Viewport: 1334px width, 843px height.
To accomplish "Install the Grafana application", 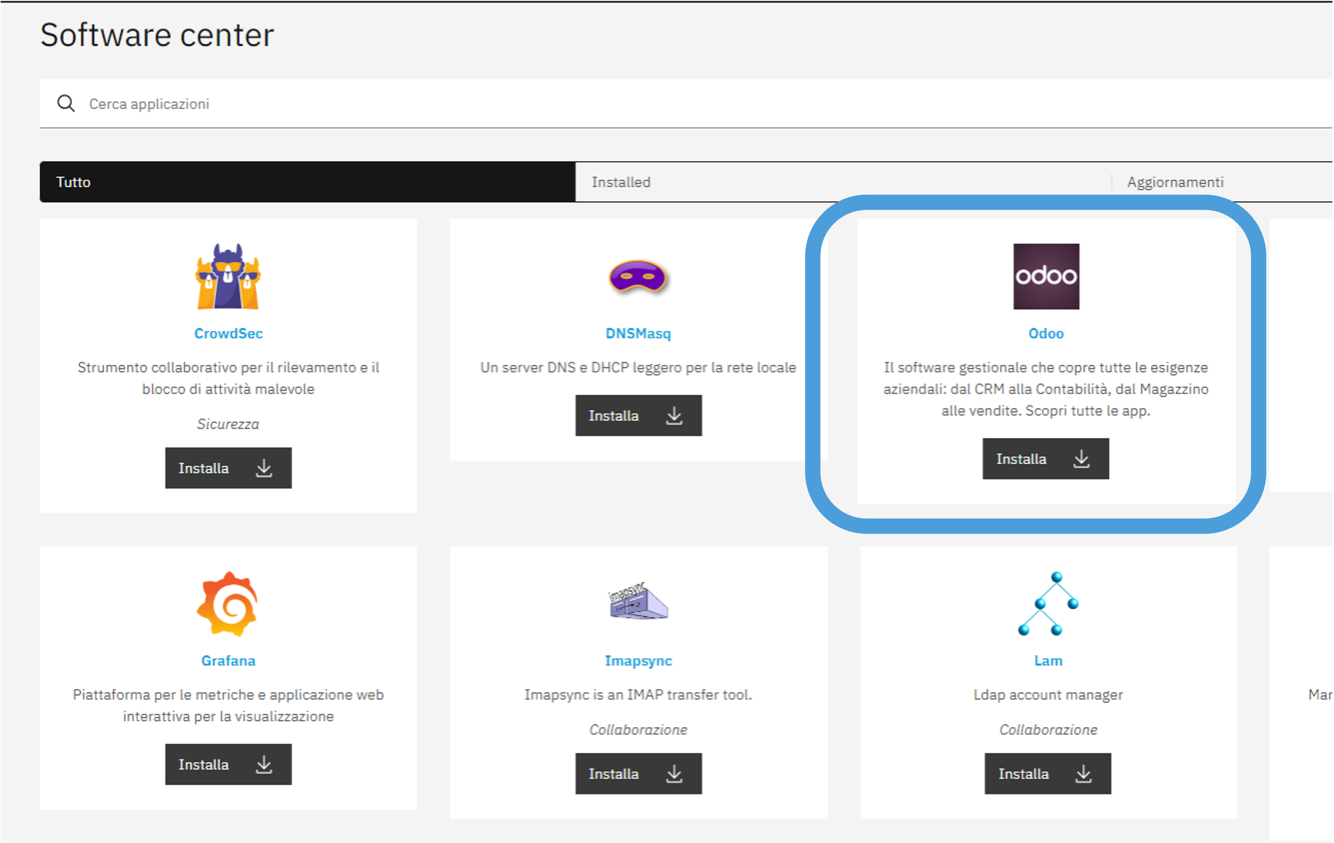I will point(228,764).
